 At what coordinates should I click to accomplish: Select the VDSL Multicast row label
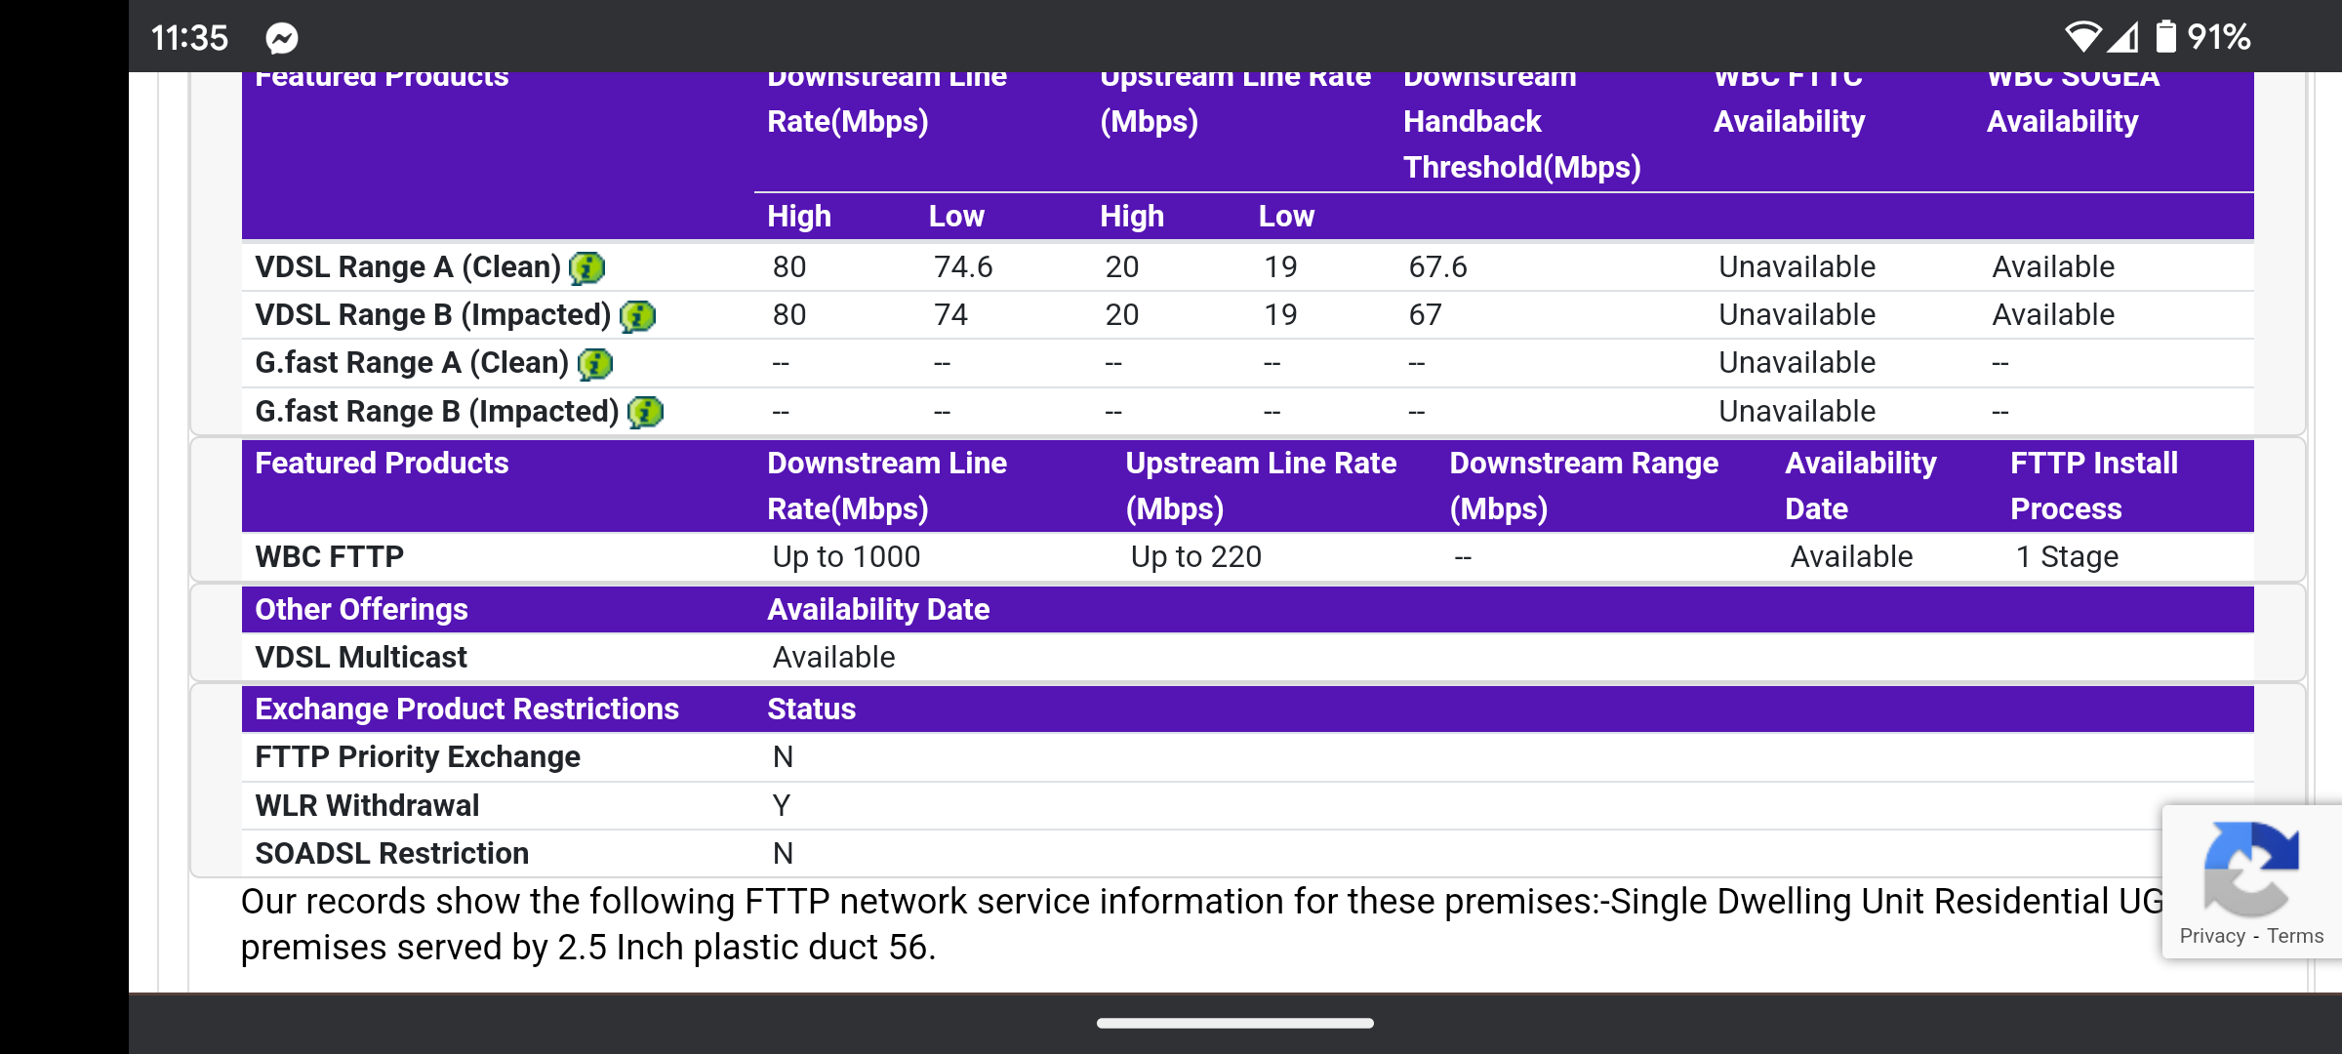coord(361,658)
